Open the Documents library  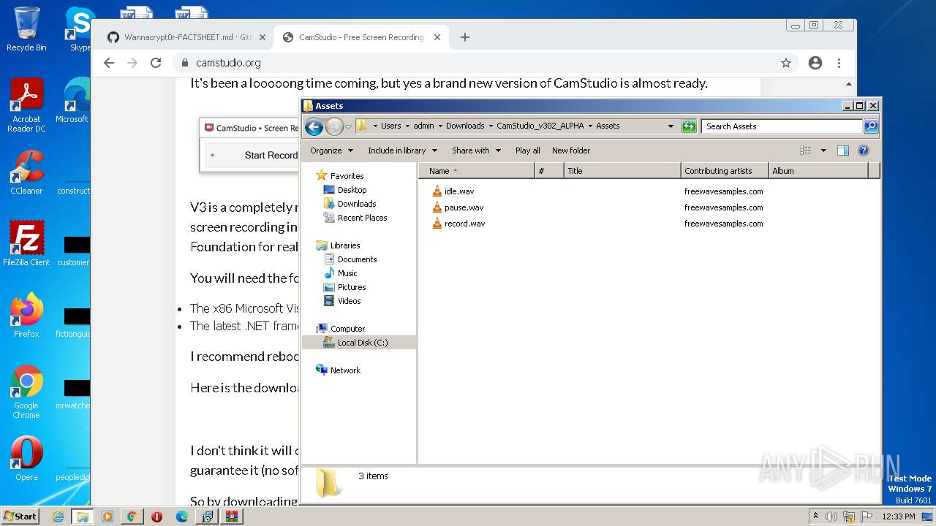pos(357,259)
